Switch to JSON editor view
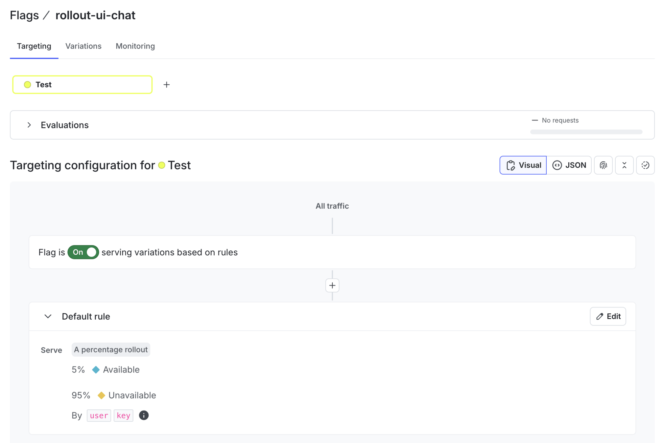Viewport: 663px width, 443px height. [569, 165]
